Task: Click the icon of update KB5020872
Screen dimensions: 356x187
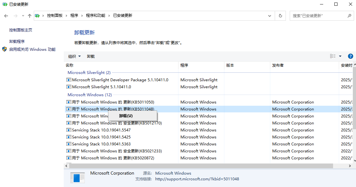Action: tap(69, 158)
